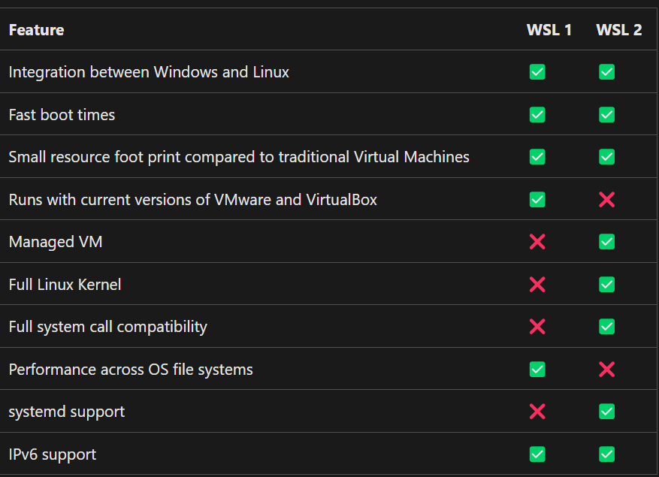Click WSL 1 checkmark for Fast boot times
This screenshot has height=477, width=659.
tap(537, 115)
